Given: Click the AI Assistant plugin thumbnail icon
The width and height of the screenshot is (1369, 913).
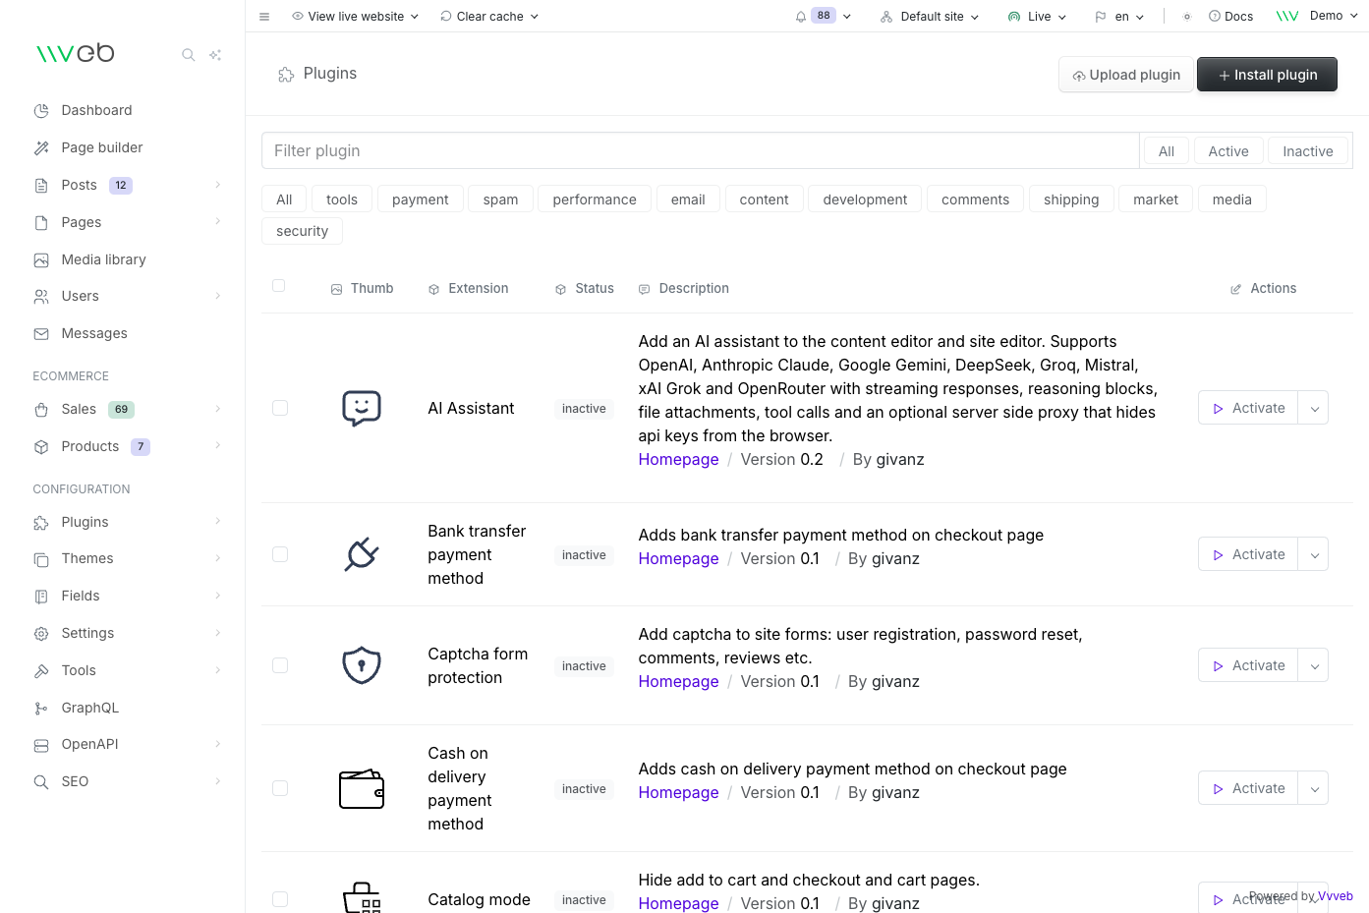Looking at the screenshot, I should click(362, 408).
